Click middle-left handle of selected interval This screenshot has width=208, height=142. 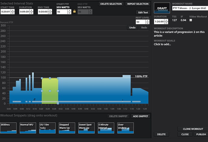(42, 91)
